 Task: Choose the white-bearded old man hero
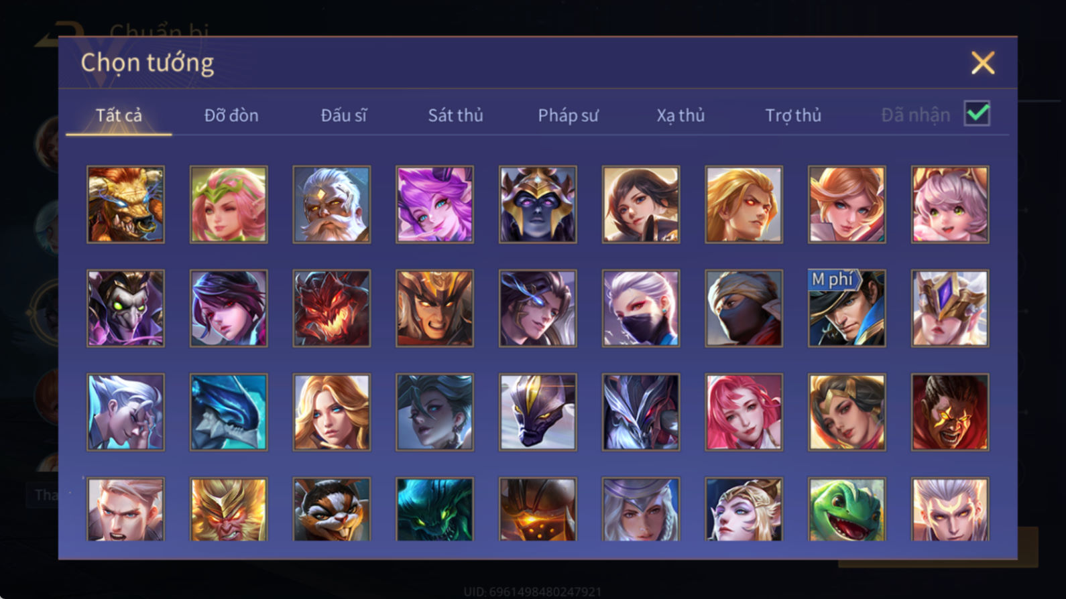click(x=332, y=204)
